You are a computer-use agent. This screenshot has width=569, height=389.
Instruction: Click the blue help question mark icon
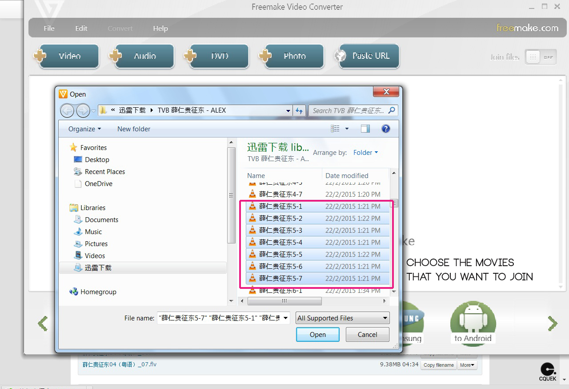386,129
